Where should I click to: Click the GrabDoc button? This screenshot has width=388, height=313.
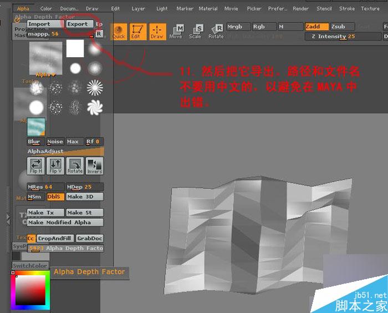(x=90, y=239)
